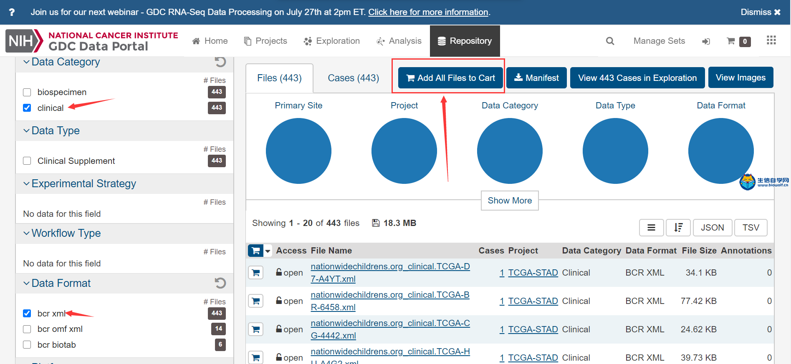Click the login arrow icon
Screen dimensions: 791x364
coord(706,41)
